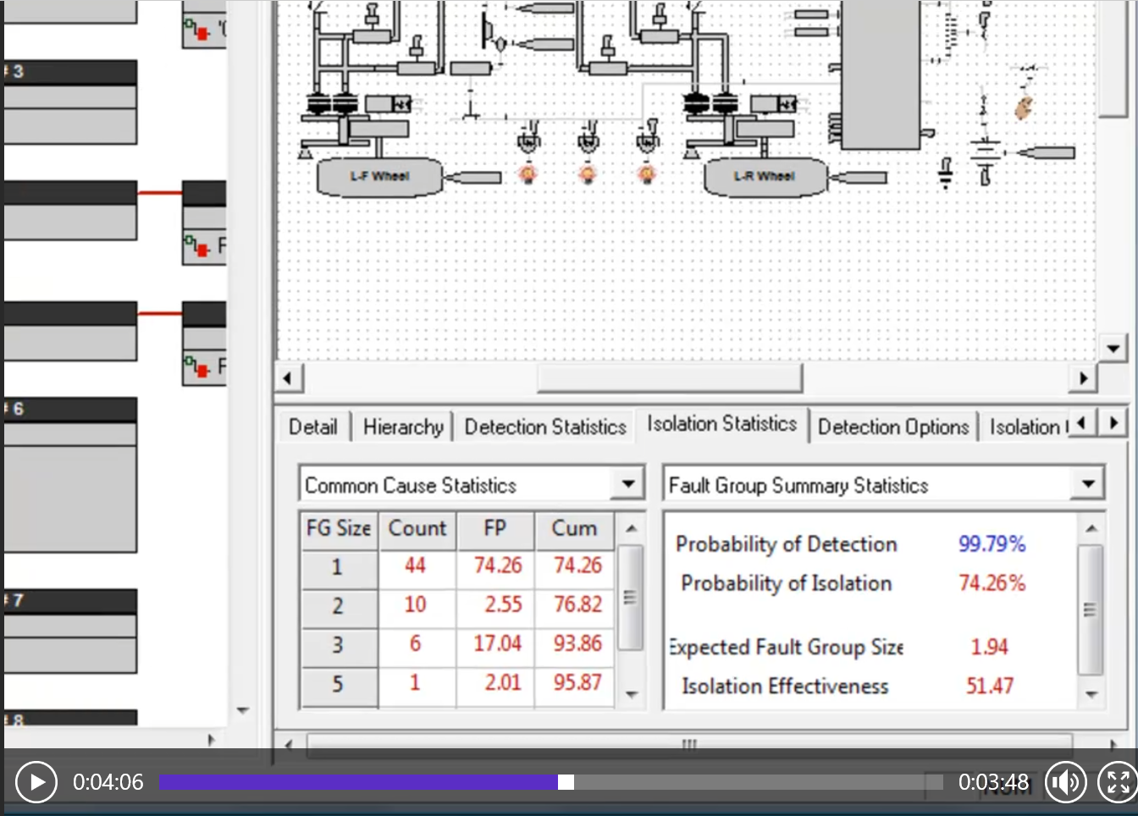Screen dimensions: 1138x816
Task: Toggle the video volume speaker icon
Action: pos(1064,782)
